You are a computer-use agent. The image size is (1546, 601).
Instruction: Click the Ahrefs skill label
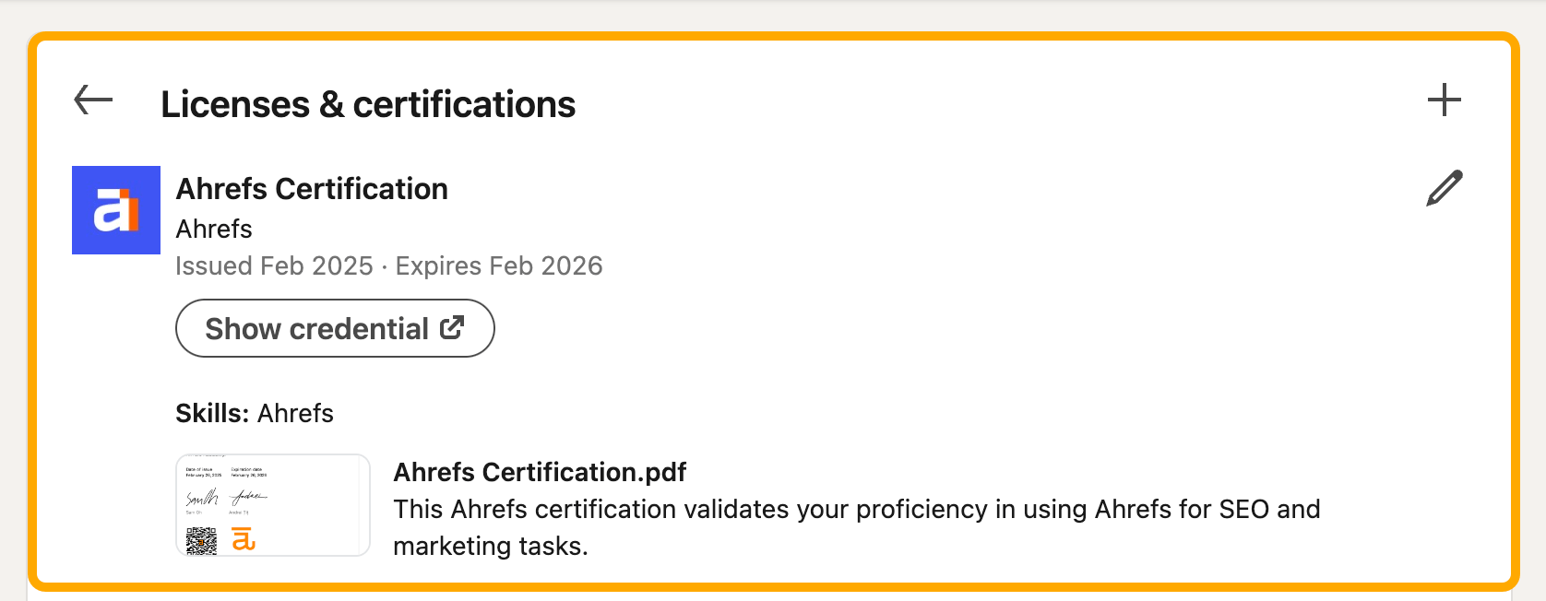(296, 413)
